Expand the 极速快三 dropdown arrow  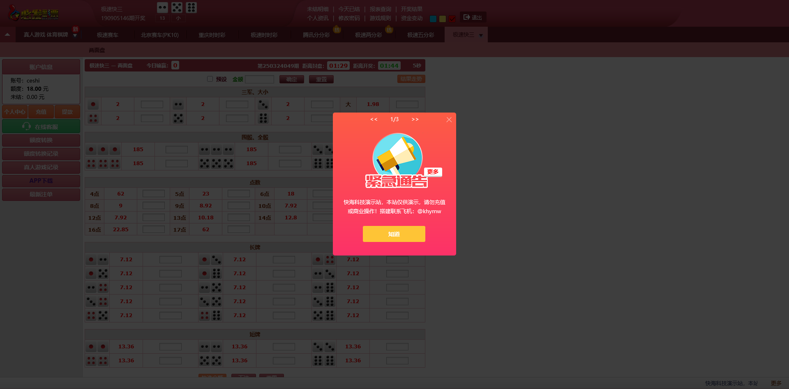[481, 35]
